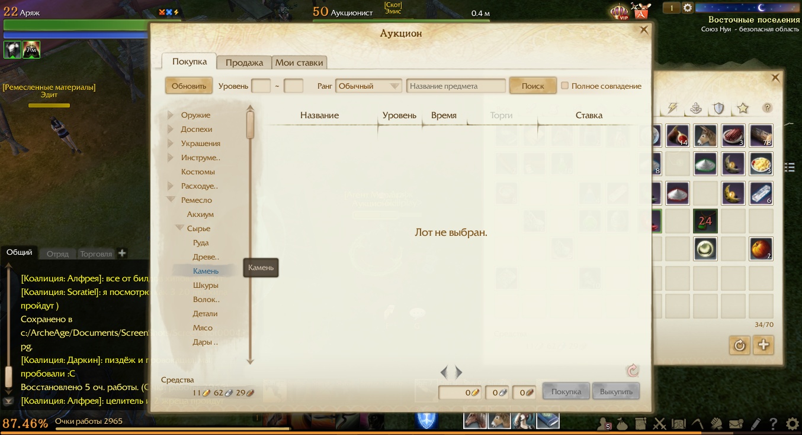Open the mail envelope icon

pyautogui.click(x=736, y=424)
